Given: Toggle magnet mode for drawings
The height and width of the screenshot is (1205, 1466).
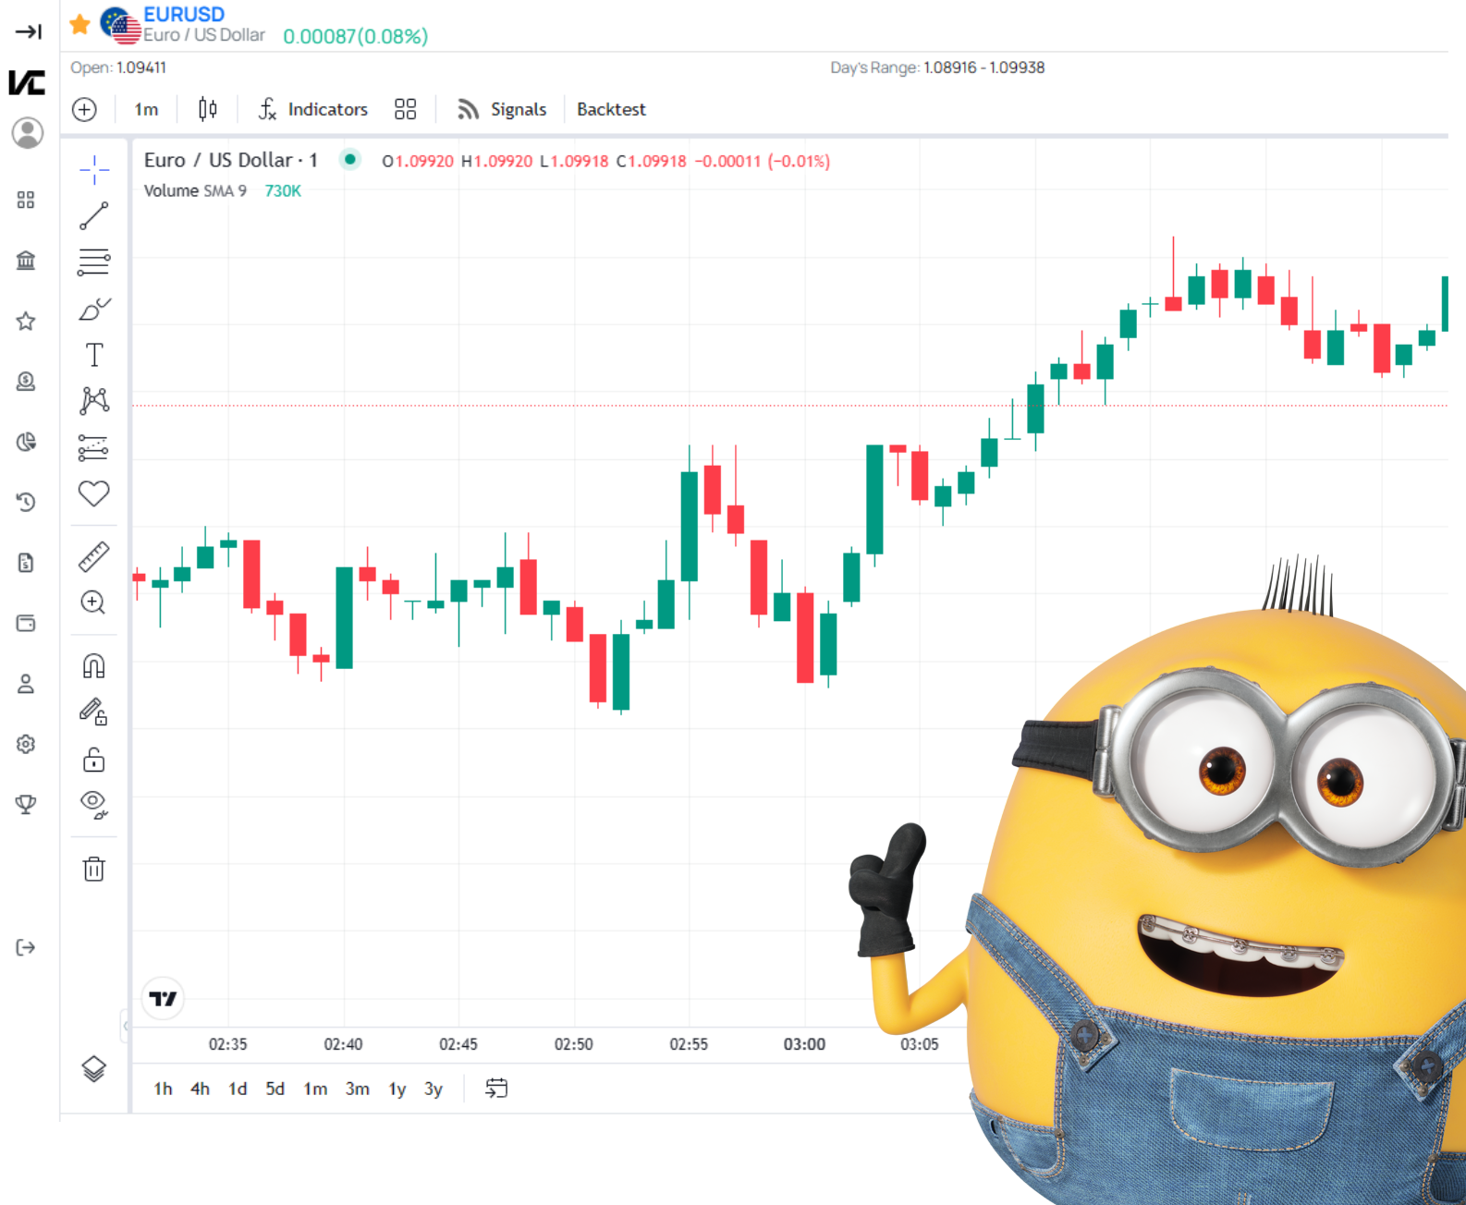Looking at the screenshot, I should [93, 665].
